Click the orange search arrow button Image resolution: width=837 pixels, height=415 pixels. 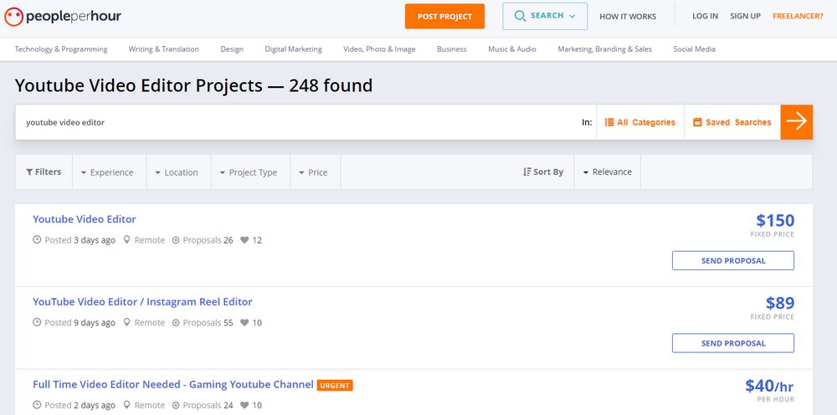(x=797, y=122)
